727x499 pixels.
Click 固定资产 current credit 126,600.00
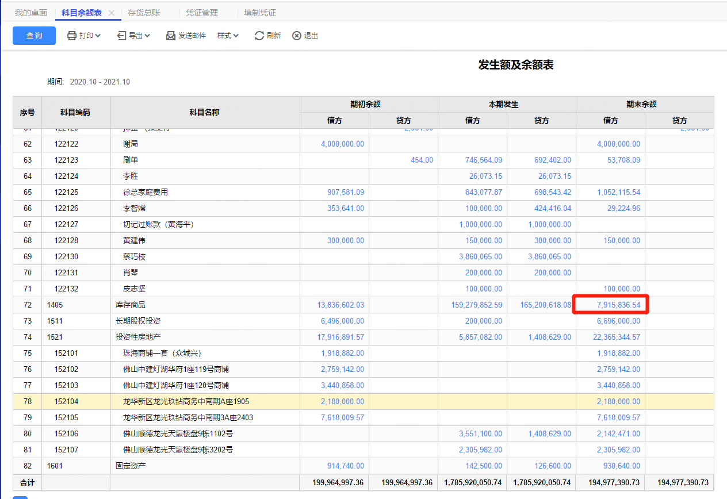point(552,466)
